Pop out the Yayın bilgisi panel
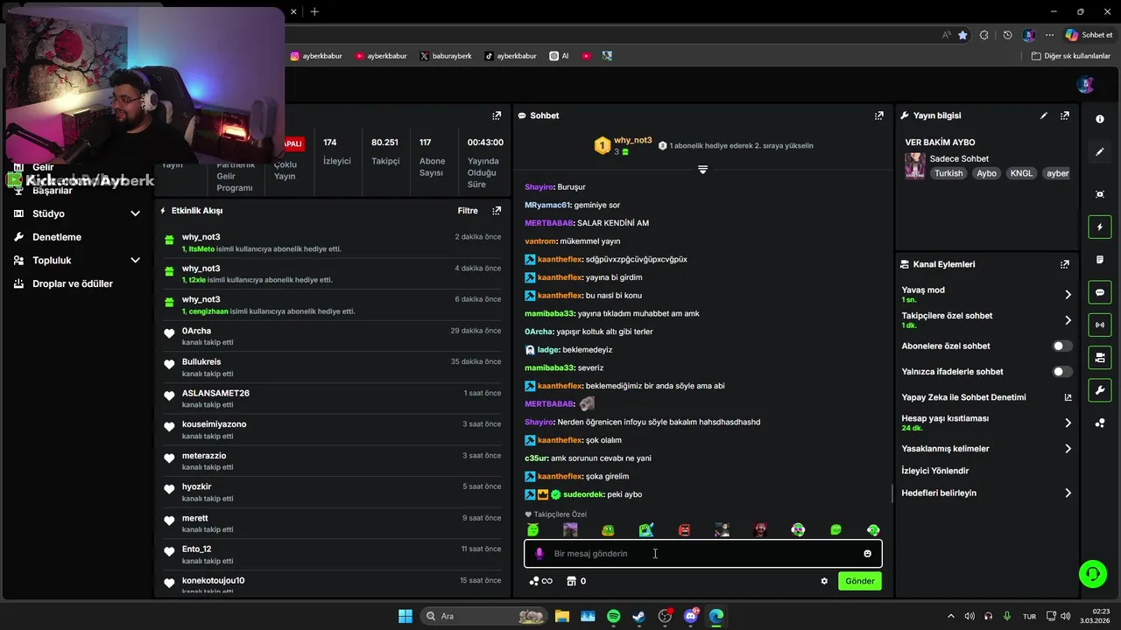 click(1065, 115)
